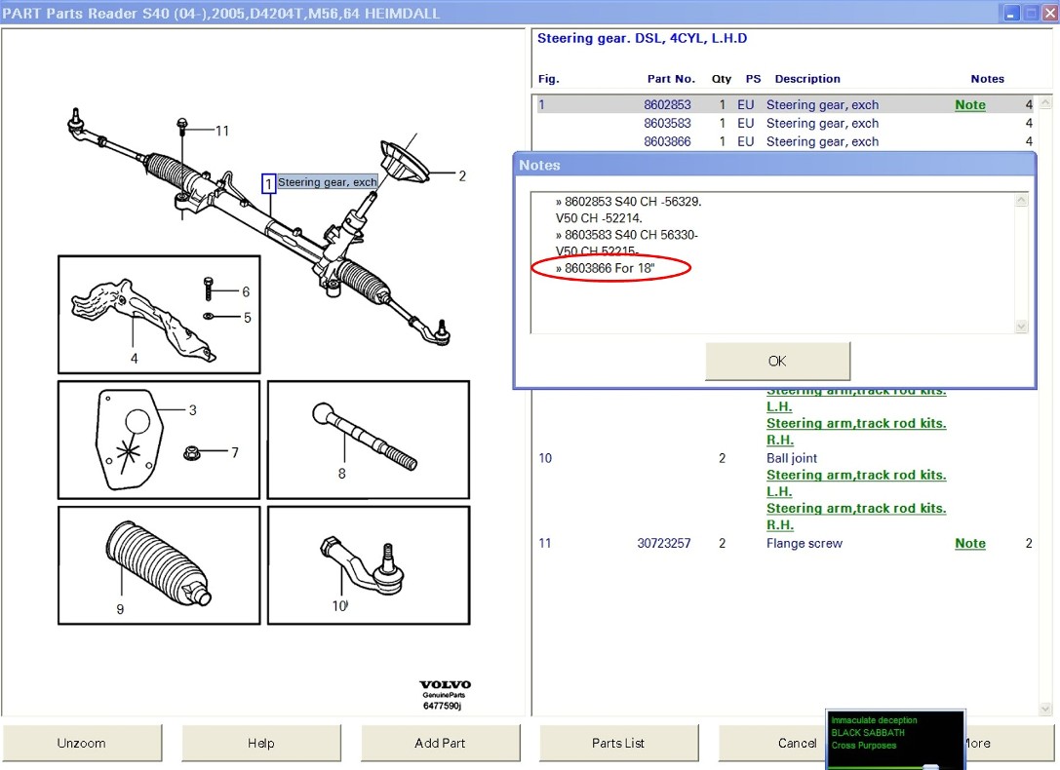
Task: Click the Description column header
Action: [807, 79]
